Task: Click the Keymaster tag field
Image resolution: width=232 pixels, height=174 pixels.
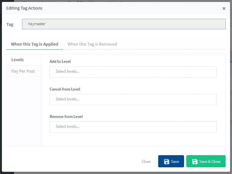Action: tap(124, 24)
